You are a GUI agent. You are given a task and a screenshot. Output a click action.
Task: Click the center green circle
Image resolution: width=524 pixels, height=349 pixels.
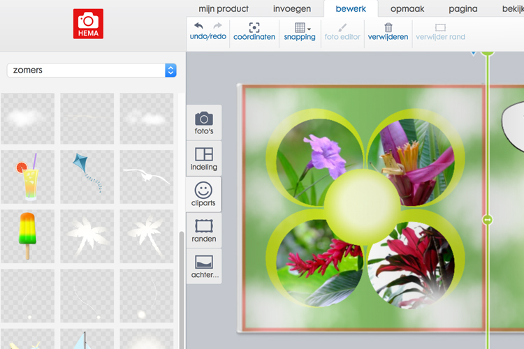362,207
